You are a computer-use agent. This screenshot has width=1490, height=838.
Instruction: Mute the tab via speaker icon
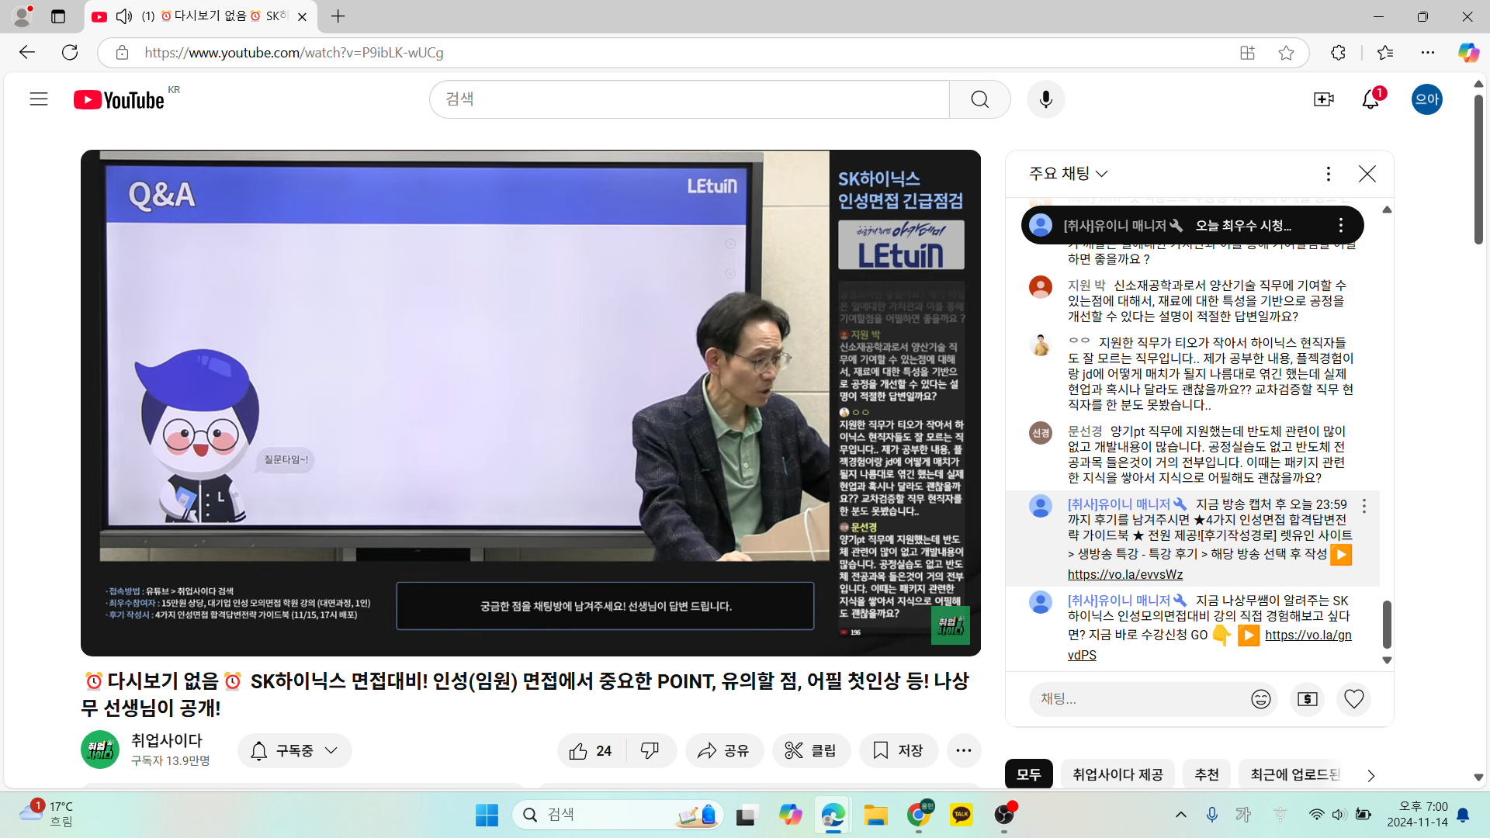pos(123,16)
